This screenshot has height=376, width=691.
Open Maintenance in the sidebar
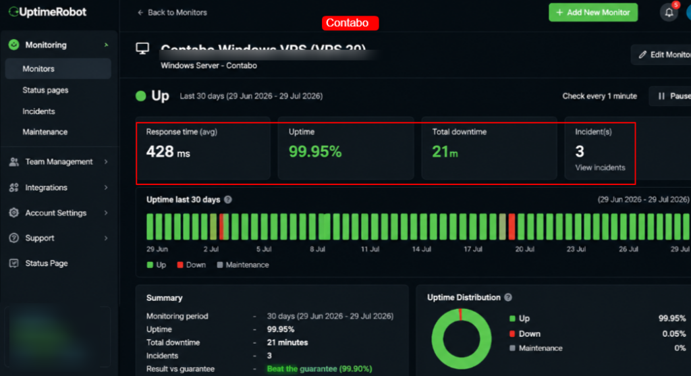tap(45, 132)
